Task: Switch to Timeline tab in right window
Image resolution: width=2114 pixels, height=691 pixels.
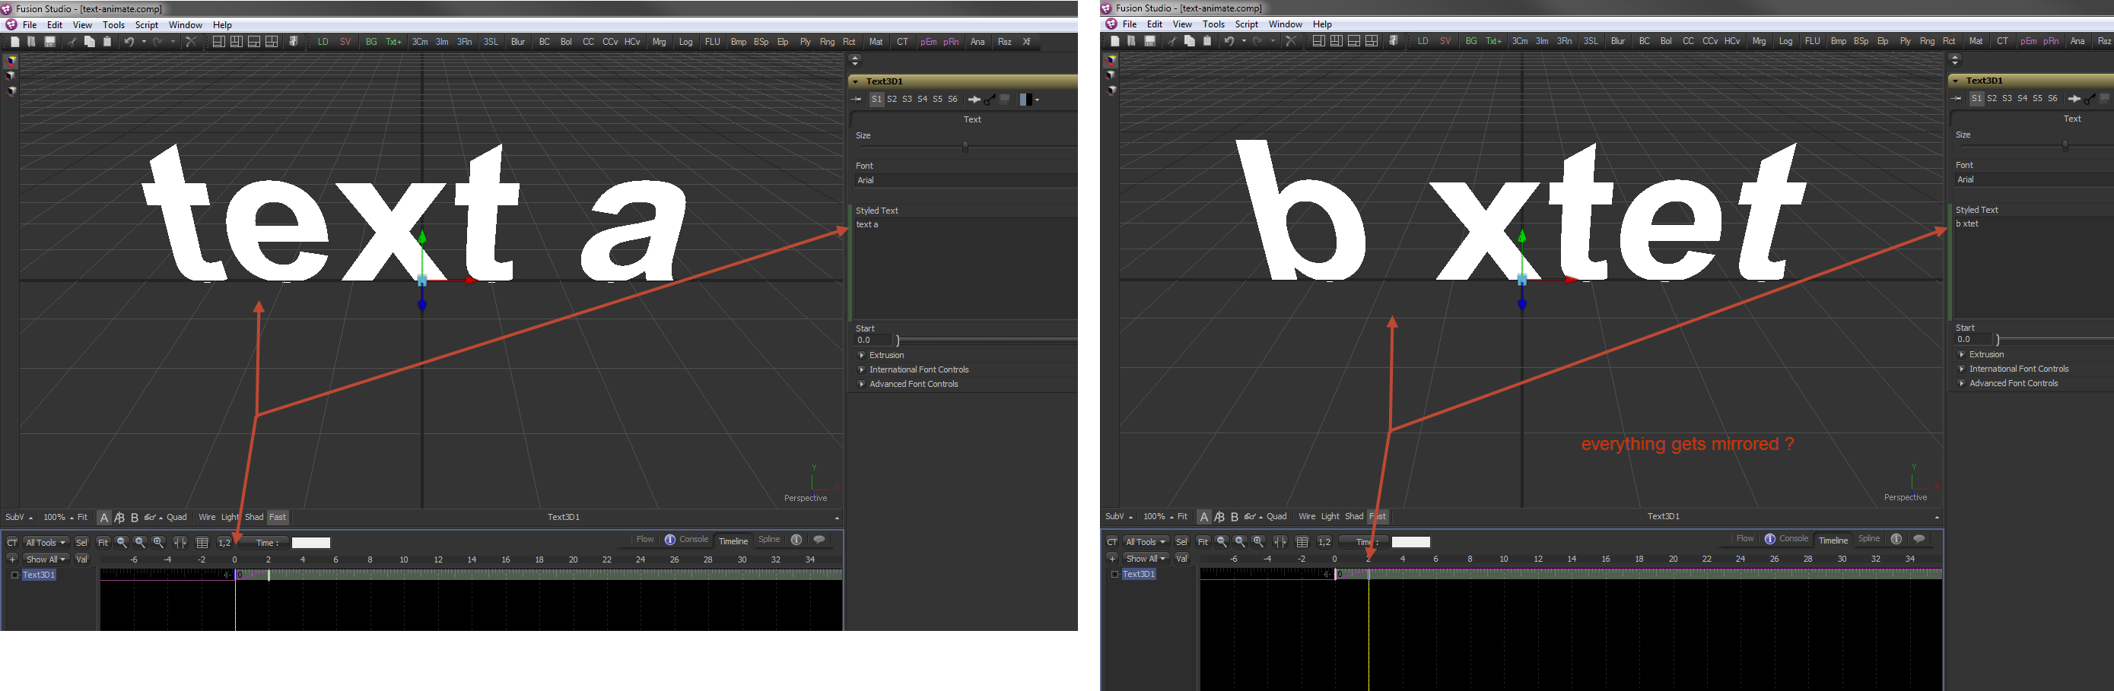Action: click(1833, 540)
